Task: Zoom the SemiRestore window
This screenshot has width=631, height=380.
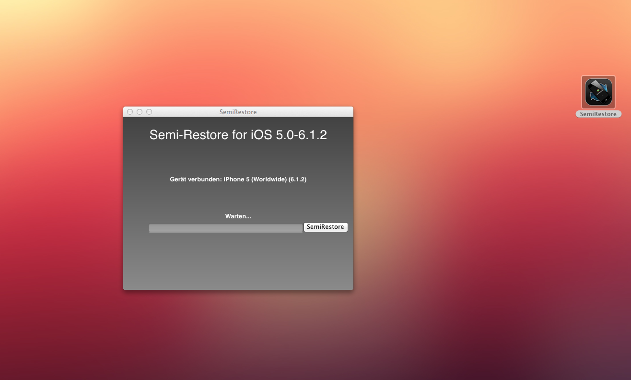Action: click(149, 112)
